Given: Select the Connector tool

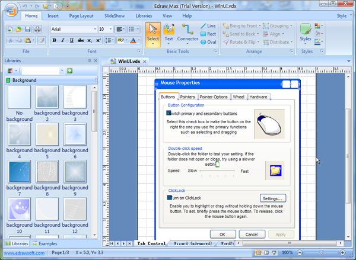Looking at the screenshot, I should [x=187, y=33].
